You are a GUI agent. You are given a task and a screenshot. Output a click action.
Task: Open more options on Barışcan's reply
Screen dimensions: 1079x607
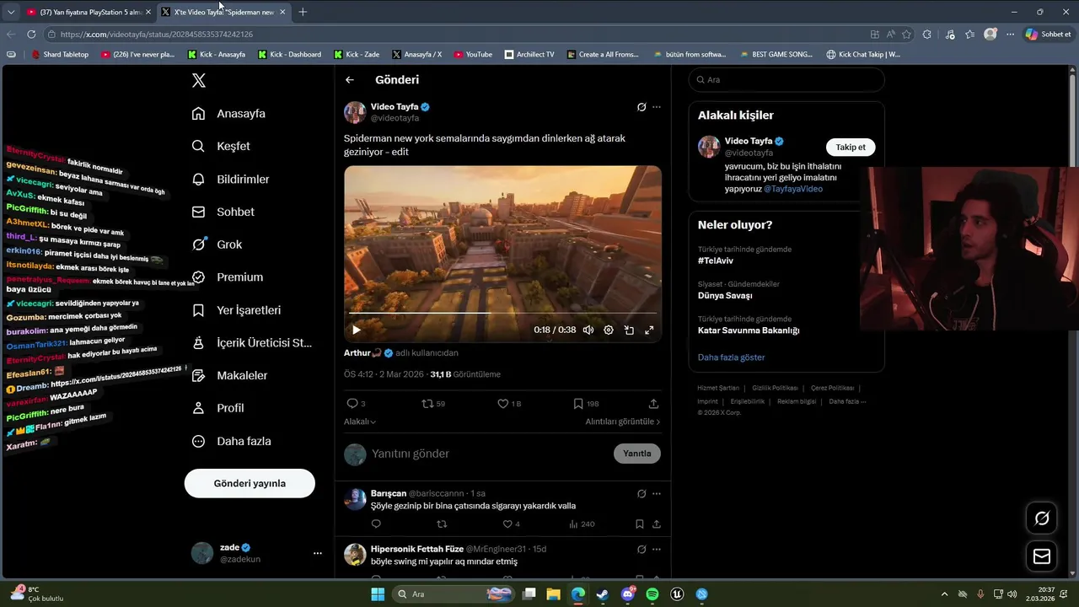point(657,493)
